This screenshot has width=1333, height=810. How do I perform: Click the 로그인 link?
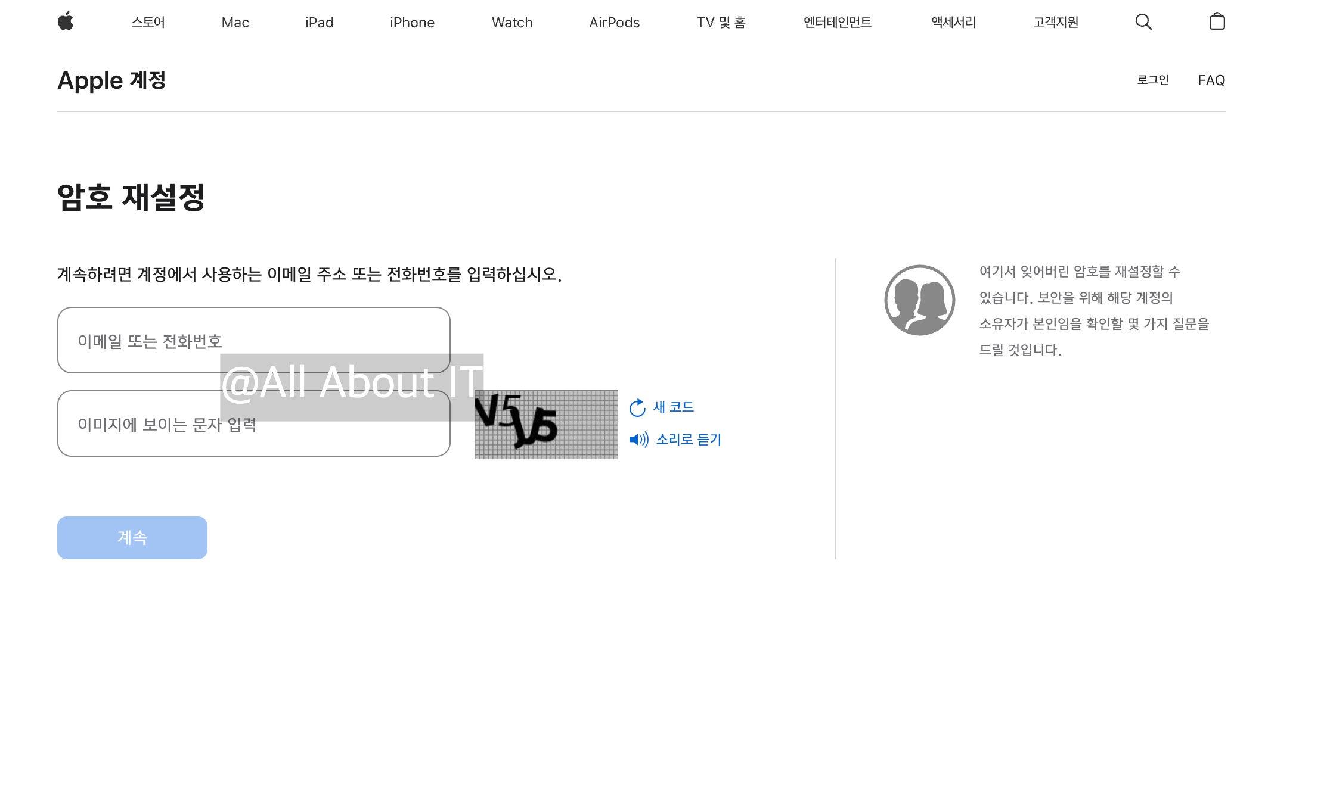click(1152, 80)
